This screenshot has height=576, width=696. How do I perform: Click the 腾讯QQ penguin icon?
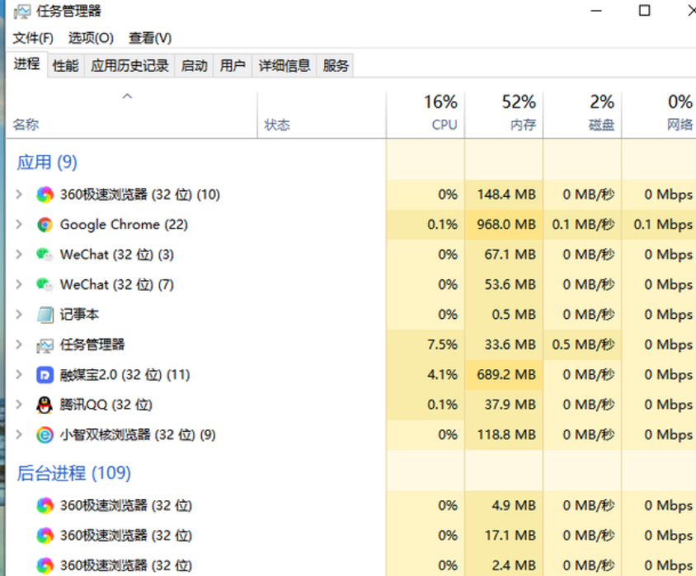point(45,405)
